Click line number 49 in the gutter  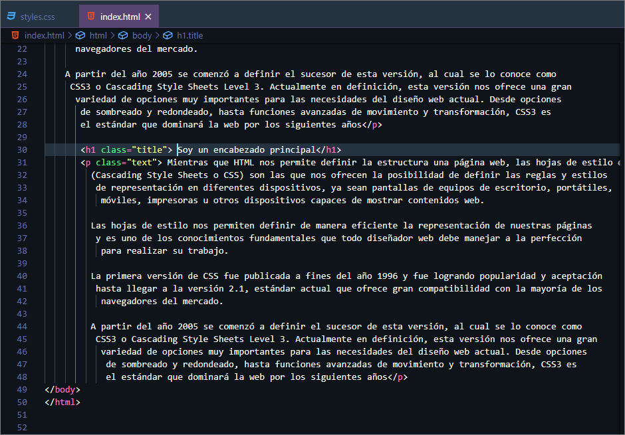[23, 390]
